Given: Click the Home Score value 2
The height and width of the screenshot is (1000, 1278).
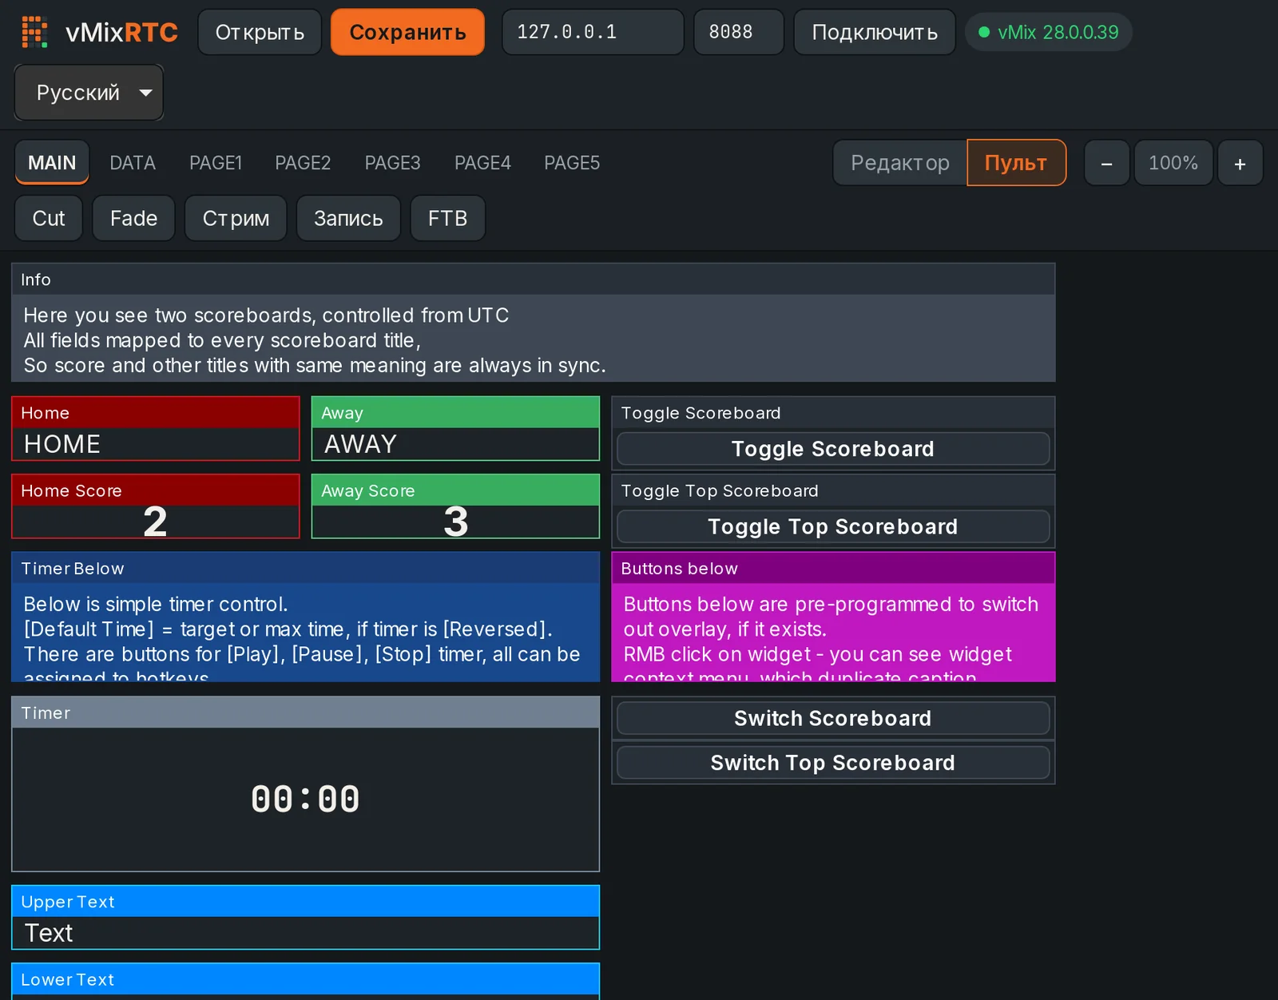Looking at the screenshot, I should click(156, 522).
